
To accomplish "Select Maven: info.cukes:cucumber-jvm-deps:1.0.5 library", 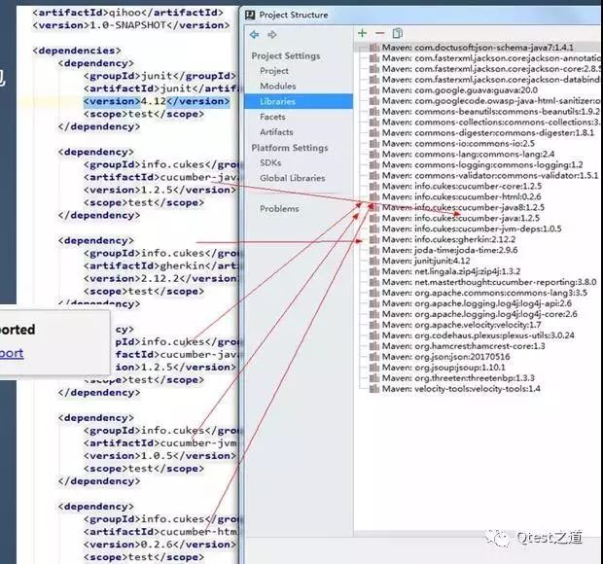I will pyautogui.click(x=472, y=229).
